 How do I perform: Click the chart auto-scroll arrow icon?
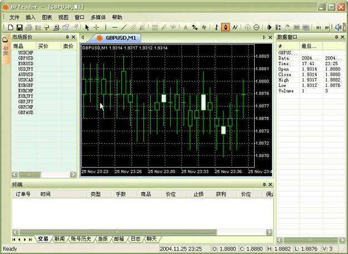click(269, 28)
